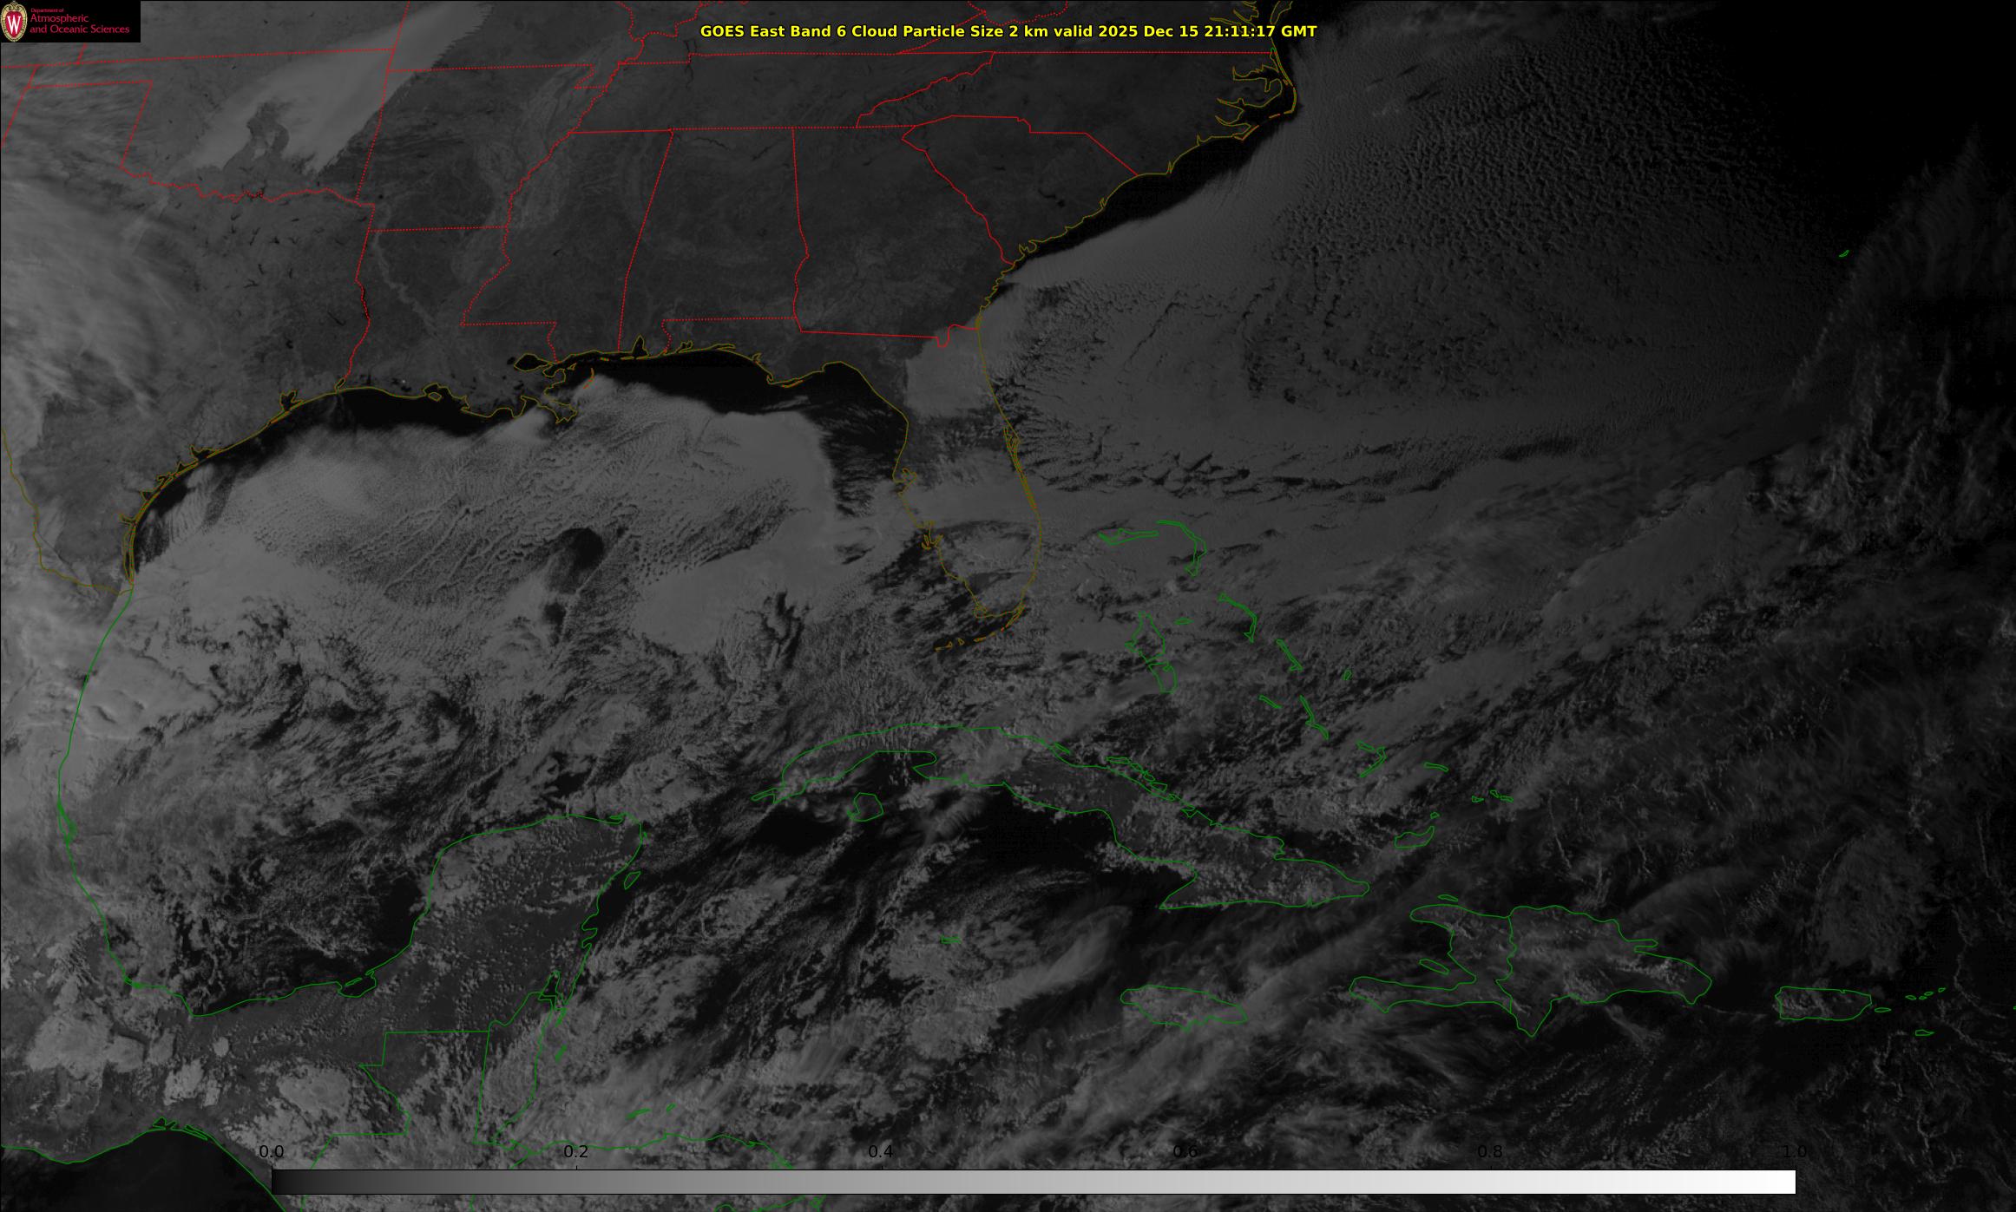Click the 0.4 tick label on the colorbar
Viewport: 2016px width, 1212px height.
(x=881, y=1151)
